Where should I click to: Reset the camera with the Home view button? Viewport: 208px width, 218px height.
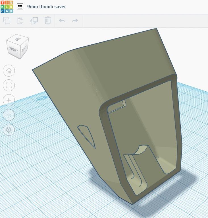[x=9, y=71]
